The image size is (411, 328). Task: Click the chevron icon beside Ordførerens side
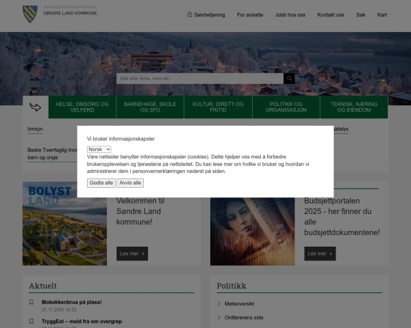[219, 318]
